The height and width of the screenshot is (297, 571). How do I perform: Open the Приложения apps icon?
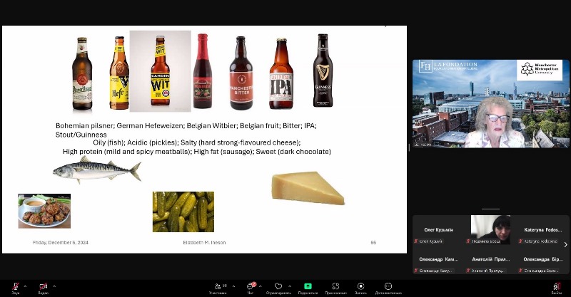point(335,288)
